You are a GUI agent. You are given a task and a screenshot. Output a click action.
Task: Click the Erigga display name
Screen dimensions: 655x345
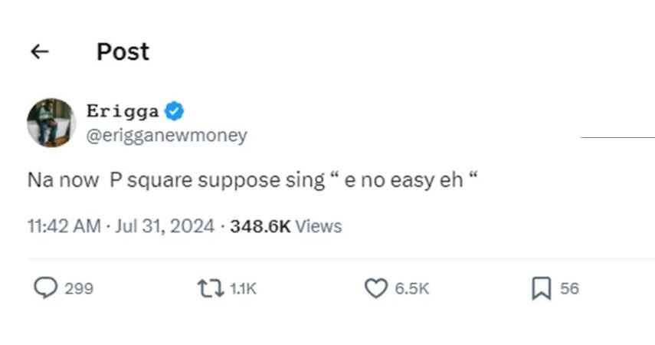tap(123, 111)
